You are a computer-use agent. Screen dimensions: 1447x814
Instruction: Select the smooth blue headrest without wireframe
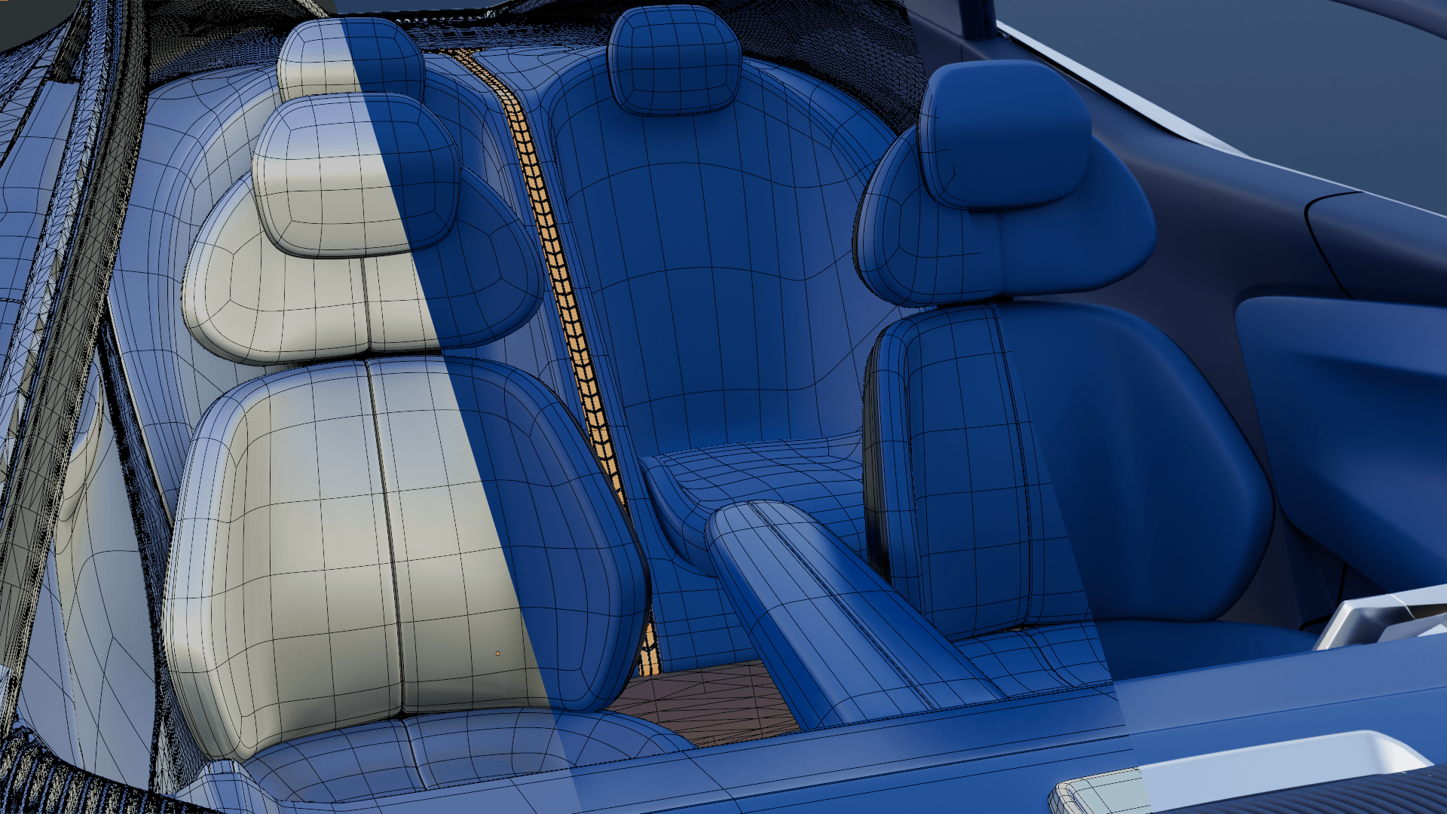[x=1006, y=136]
